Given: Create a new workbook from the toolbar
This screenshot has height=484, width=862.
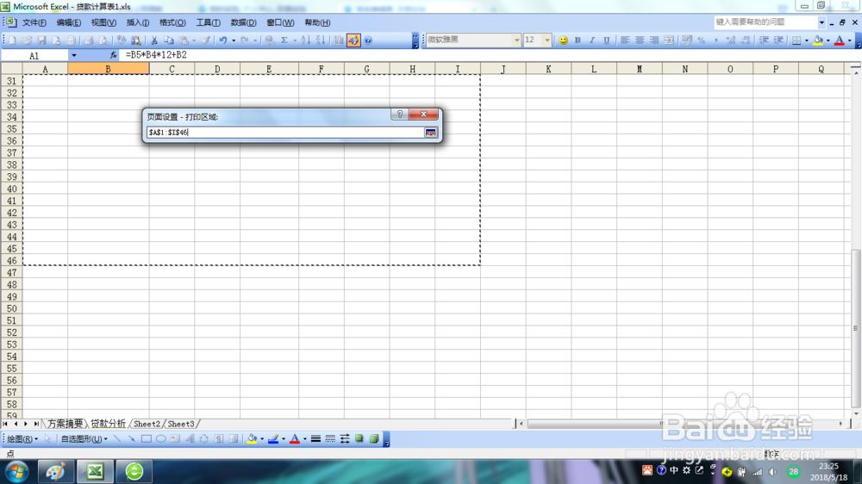Looking at the screenshot, I should [12, 40].
